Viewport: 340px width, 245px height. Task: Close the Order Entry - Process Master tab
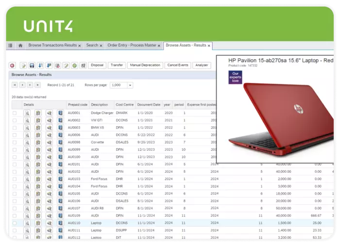pos(159,46)
